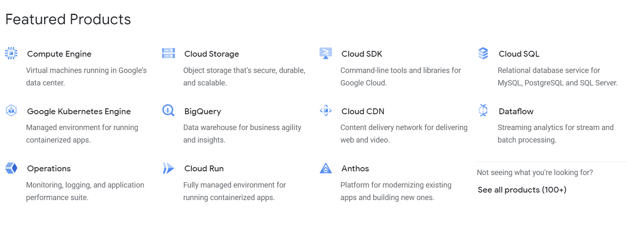Image resolution: width=627 pixels, height=248 pixels.
Task: Go to the BigQuery product link
Action: (203, 111)
